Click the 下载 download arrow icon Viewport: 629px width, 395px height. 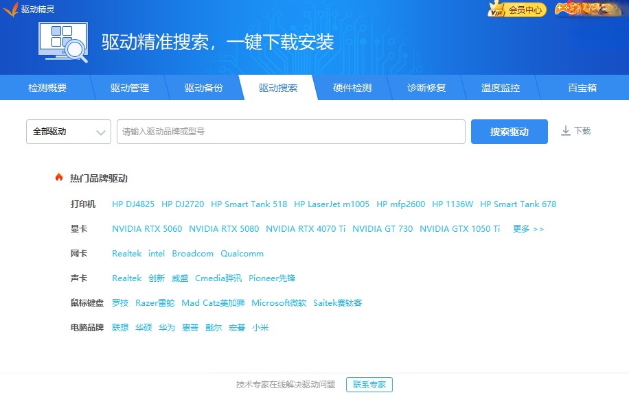[566, 131]
